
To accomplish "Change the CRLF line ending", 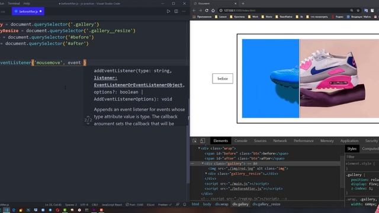I will coord(95,205).
